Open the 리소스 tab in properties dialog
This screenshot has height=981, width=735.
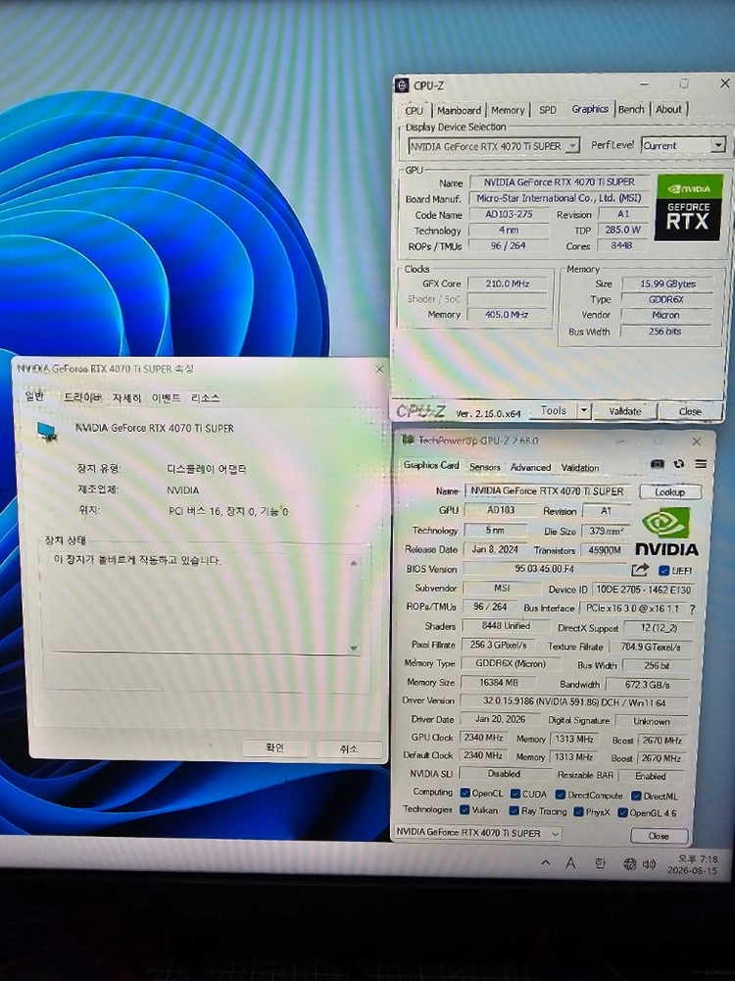click(205, 398)
